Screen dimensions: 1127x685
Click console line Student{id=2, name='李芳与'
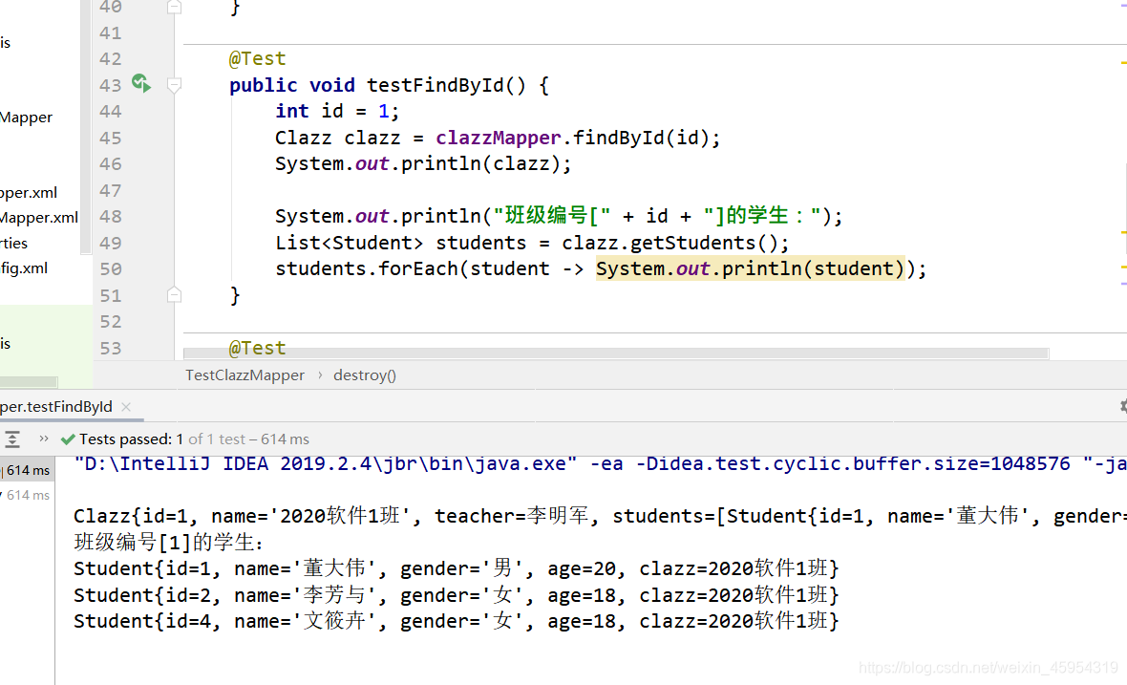tap(456, 595)
